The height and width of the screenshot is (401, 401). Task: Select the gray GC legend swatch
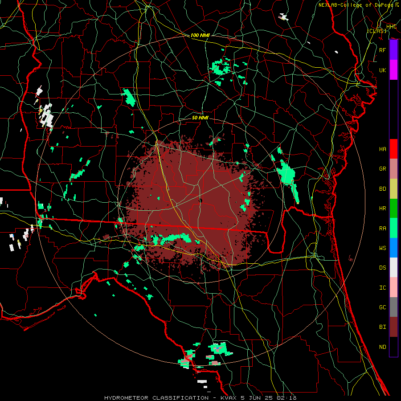(x=393, y=307)
